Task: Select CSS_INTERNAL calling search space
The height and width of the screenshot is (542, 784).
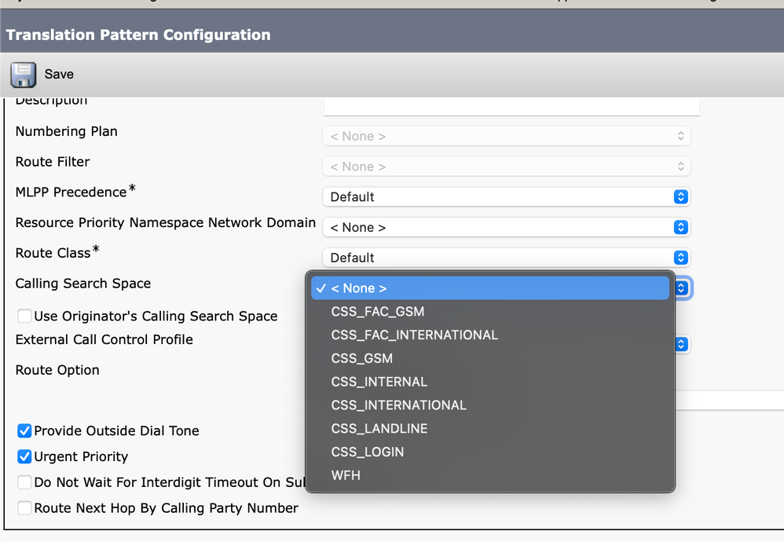Action: (490, 382)
